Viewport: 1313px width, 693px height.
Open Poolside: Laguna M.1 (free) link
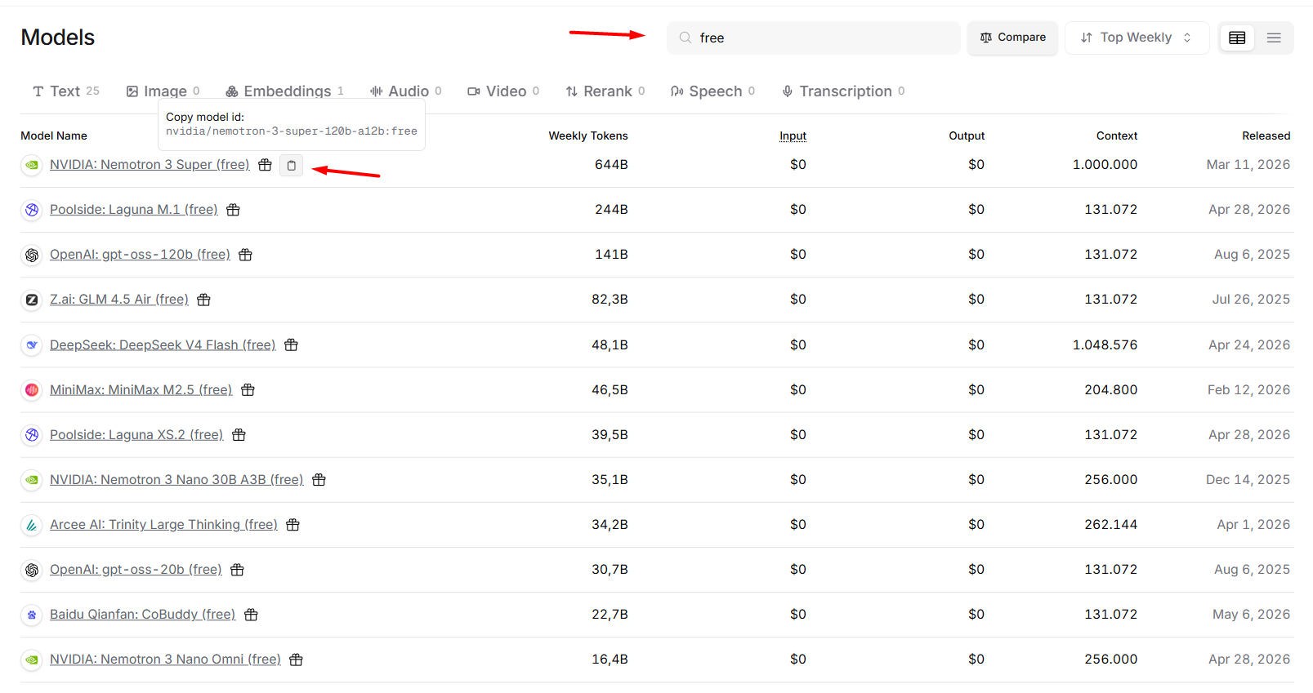pos(134,210)
